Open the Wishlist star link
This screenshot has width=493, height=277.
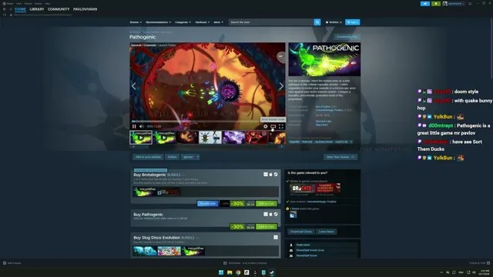pos(334,22)
